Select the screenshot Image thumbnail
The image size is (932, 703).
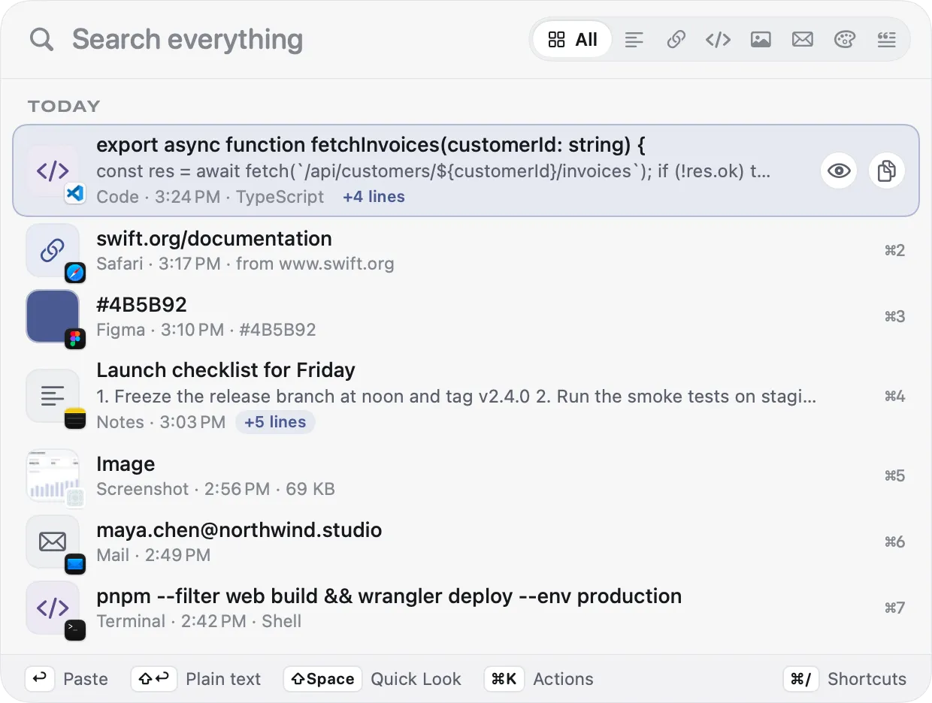(x=53, y=475)
